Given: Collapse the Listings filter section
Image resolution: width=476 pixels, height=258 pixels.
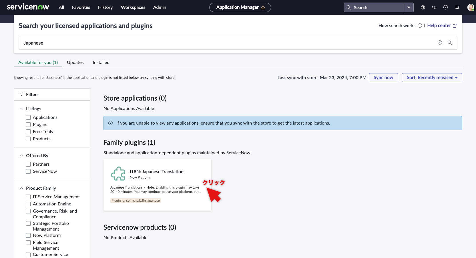Looking at the screenshot, I should coord(21,109).
